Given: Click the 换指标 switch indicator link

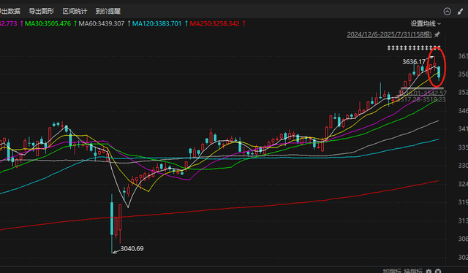Looking at the screenshot, I should pyautogui.click(x=413, y=271).
